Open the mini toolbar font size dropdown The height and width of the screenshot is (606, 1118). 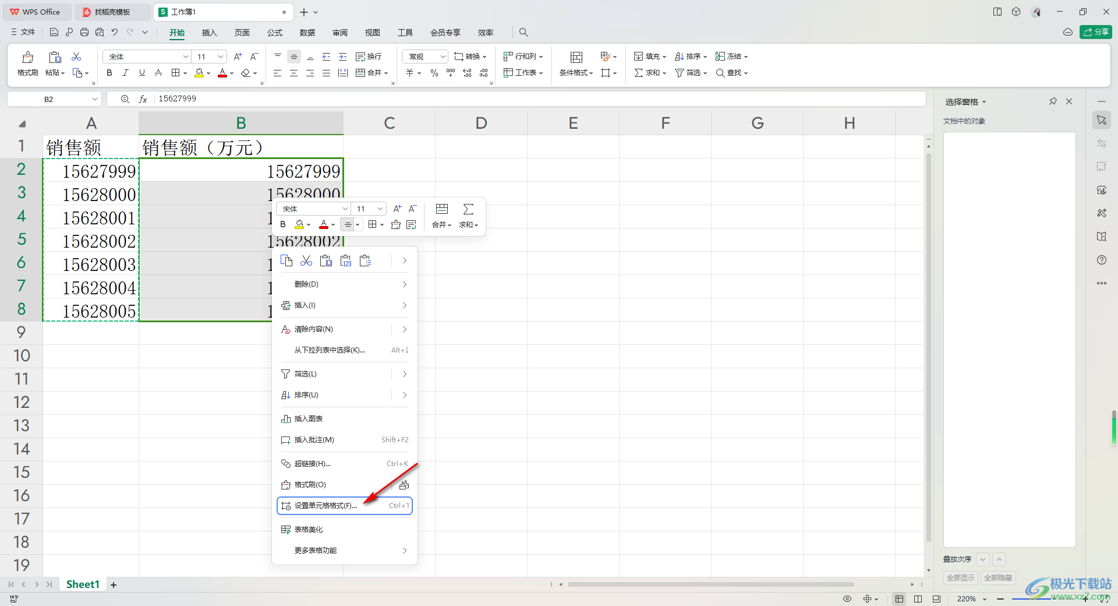(380, 209)
